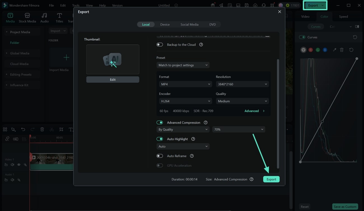Click the trash icon in Curves panel
364x211 pixels.
342,50
